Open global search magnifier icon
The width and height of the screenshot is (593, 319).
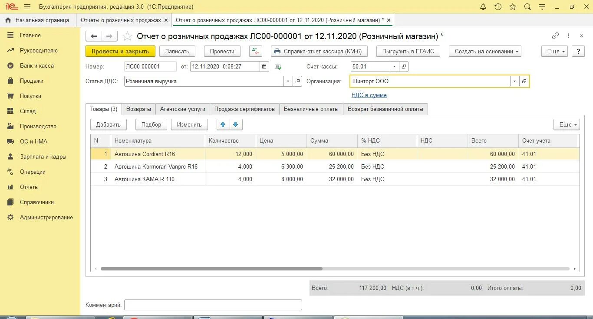(x=527, y=7)
